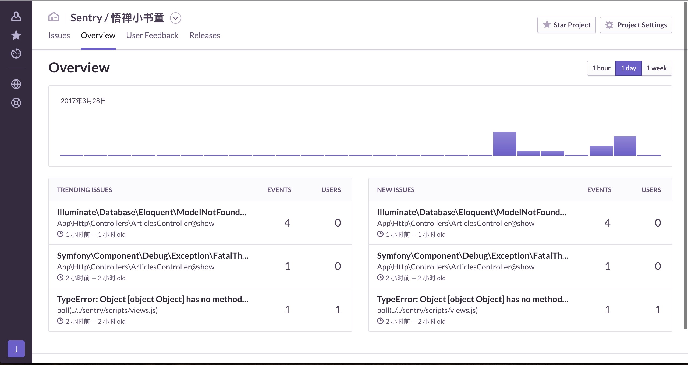Open Symfony FatalTh... issue in New Issues
Image resolution: width=688 pixels, height=365 pixels.
click(473, 255)
